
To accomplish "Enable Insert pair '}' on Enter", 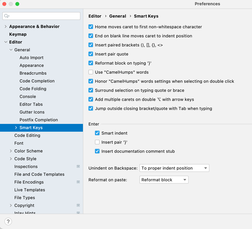I will [x=97, y=142].
